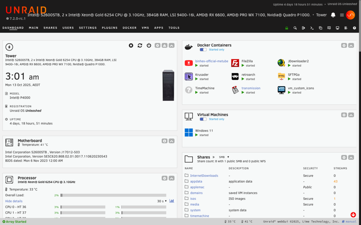Open the Settings menu tab
This screenshot has height=225, width=361.
(x=88, y=28)
